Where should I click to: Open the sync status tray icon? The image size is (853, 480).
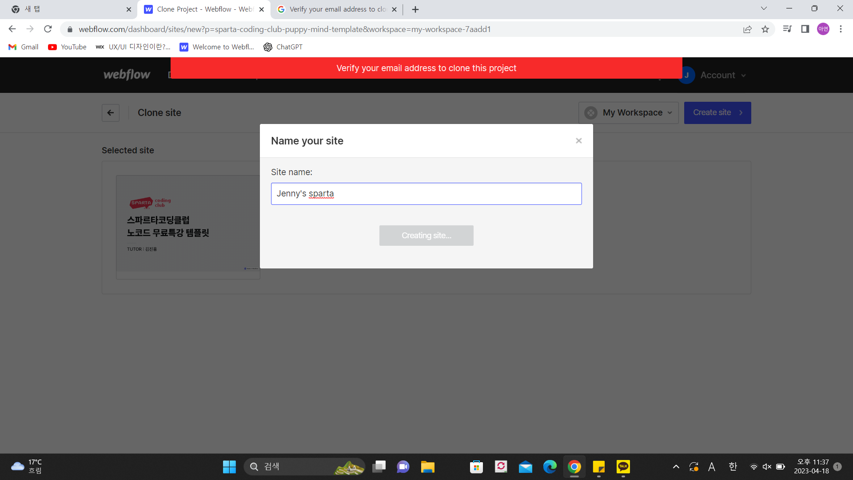(x=694, y=467)
